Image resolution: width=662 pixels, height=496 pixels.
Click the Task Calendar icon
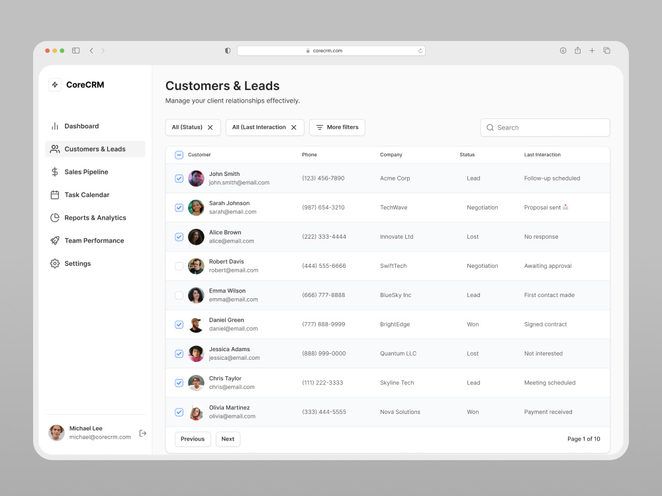(x=55, y=195)
